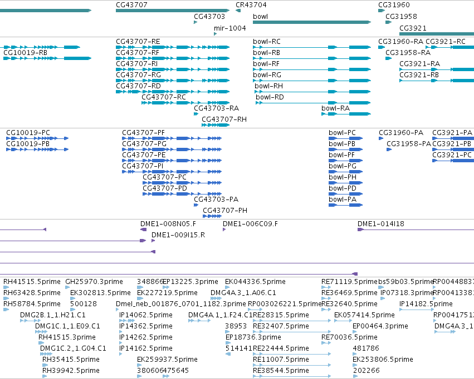Viewport: 474px width, 379px height.
Task: Click transcript label bowl-RF
Action: (x=266, y=64)
